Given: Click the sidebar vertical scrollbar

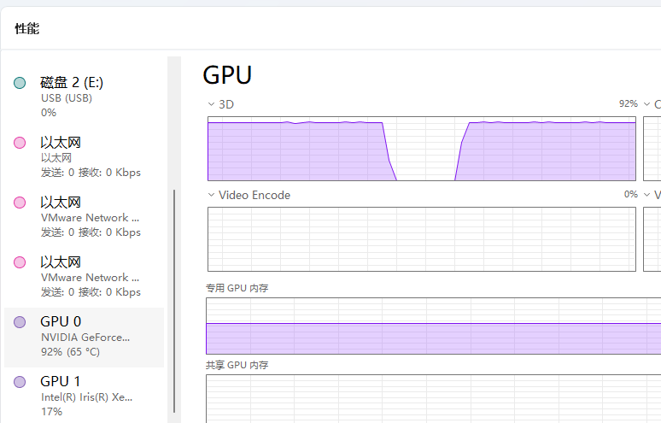Looking at the screenshot, I should point(174,299).
